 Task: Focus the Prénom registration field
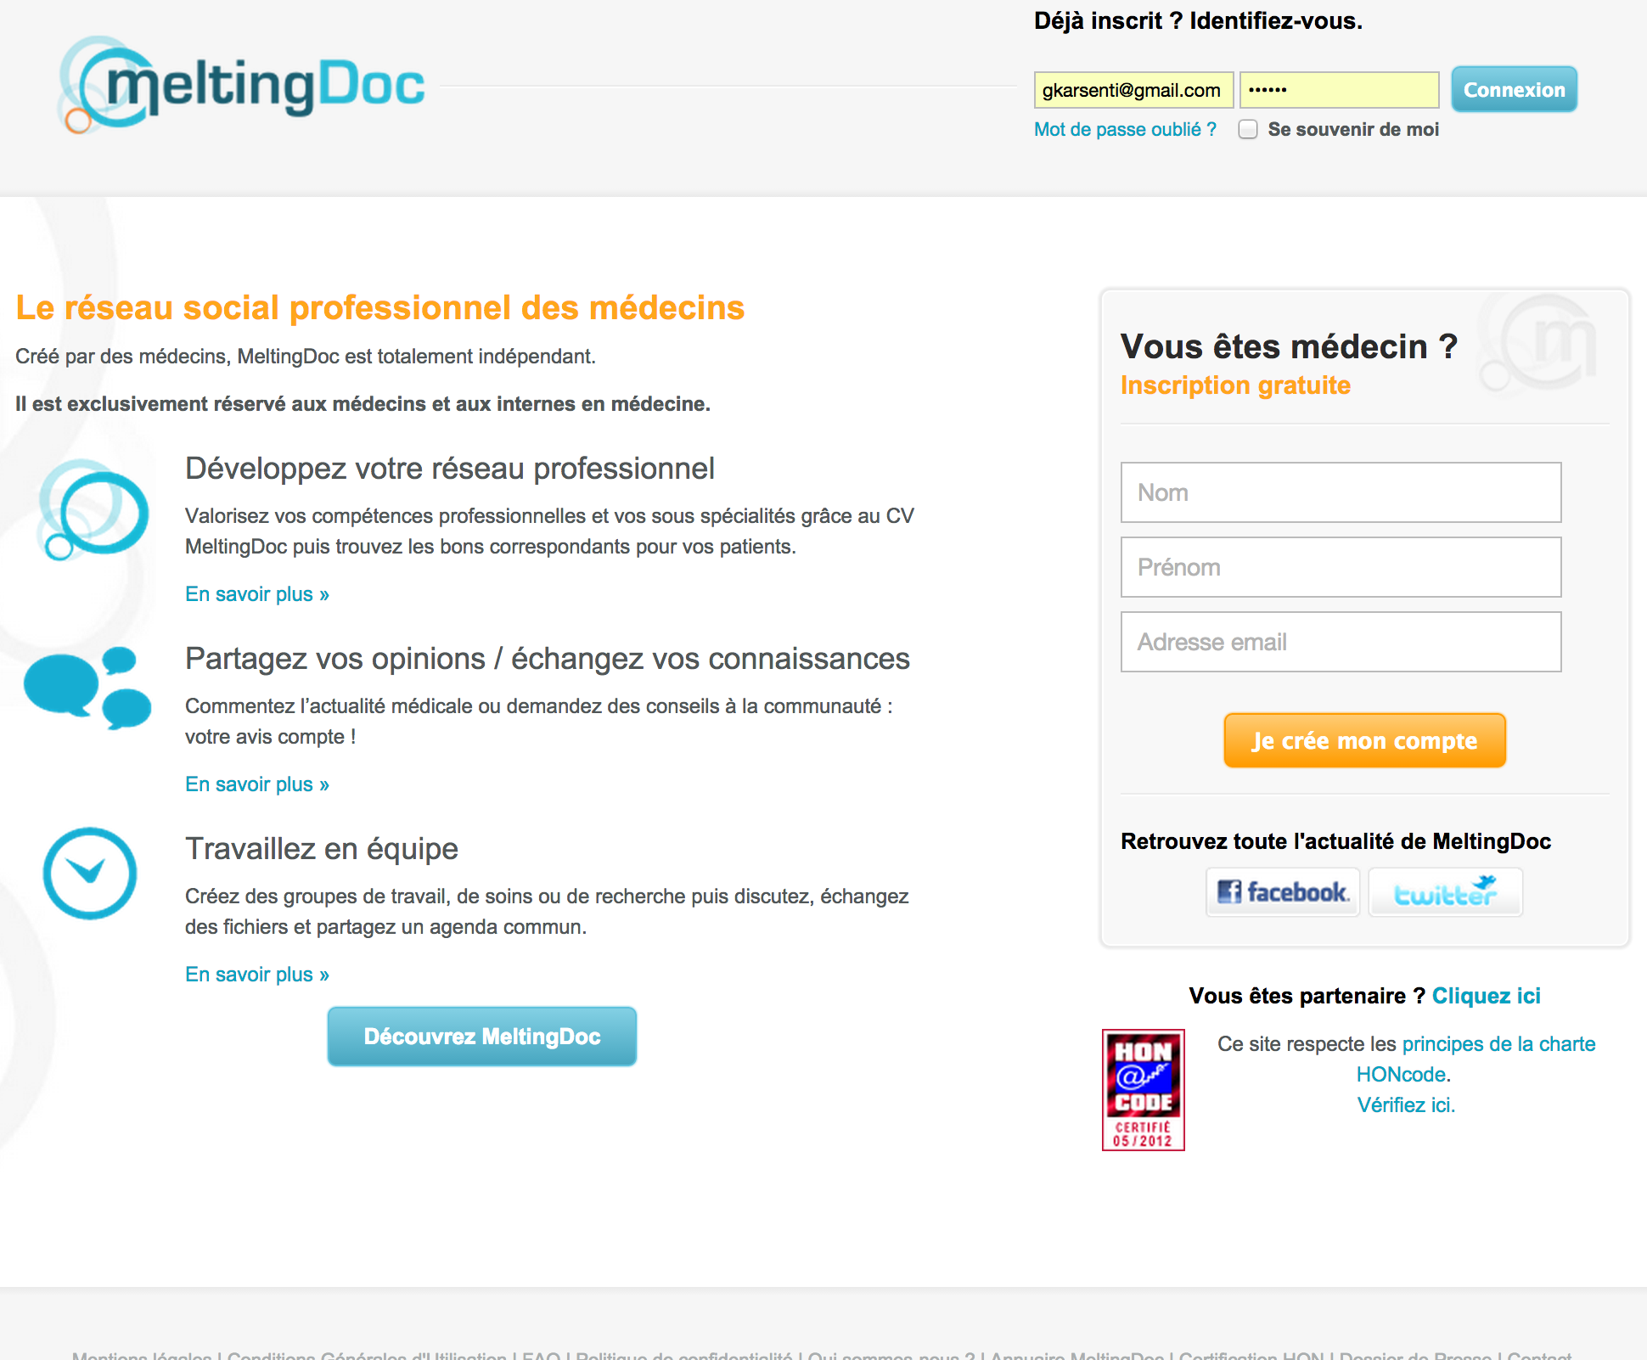pos(1341,567)
